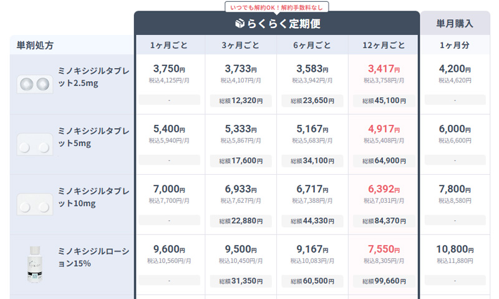The width and height of the screenshot is (499, 299).
Task: Click the ミノキシジルローション15% product name
Action: click(93, 257)
